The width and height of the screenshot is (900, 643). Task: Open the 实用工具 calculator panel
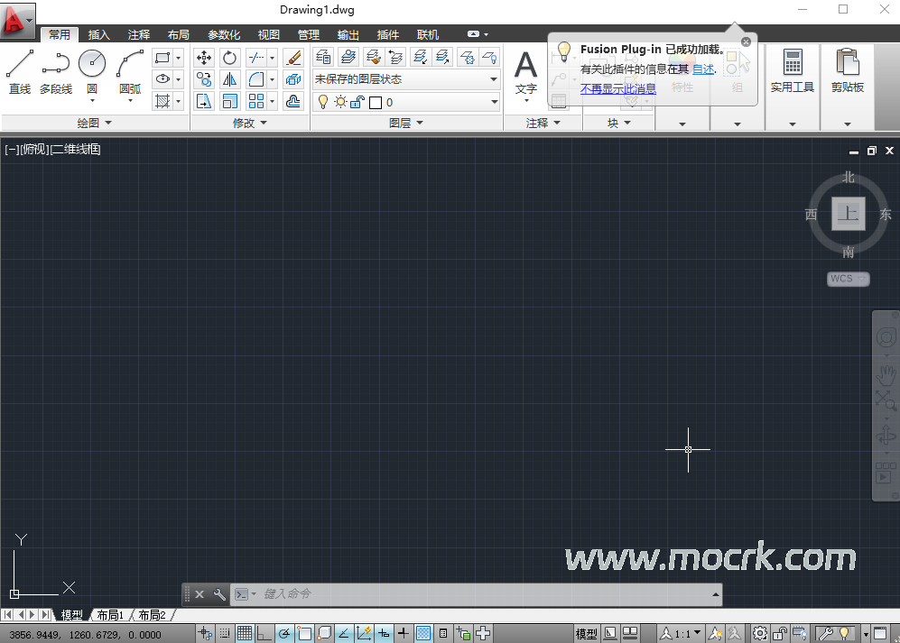[792, 72]
